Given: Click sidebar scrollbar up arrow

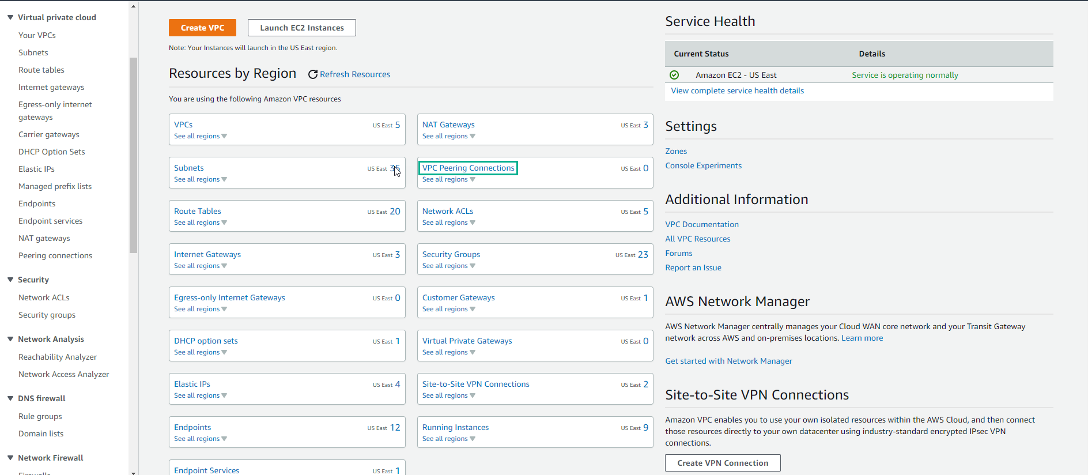Looking at the screenshot, I should pyautogui.click(x=134, y=6).
